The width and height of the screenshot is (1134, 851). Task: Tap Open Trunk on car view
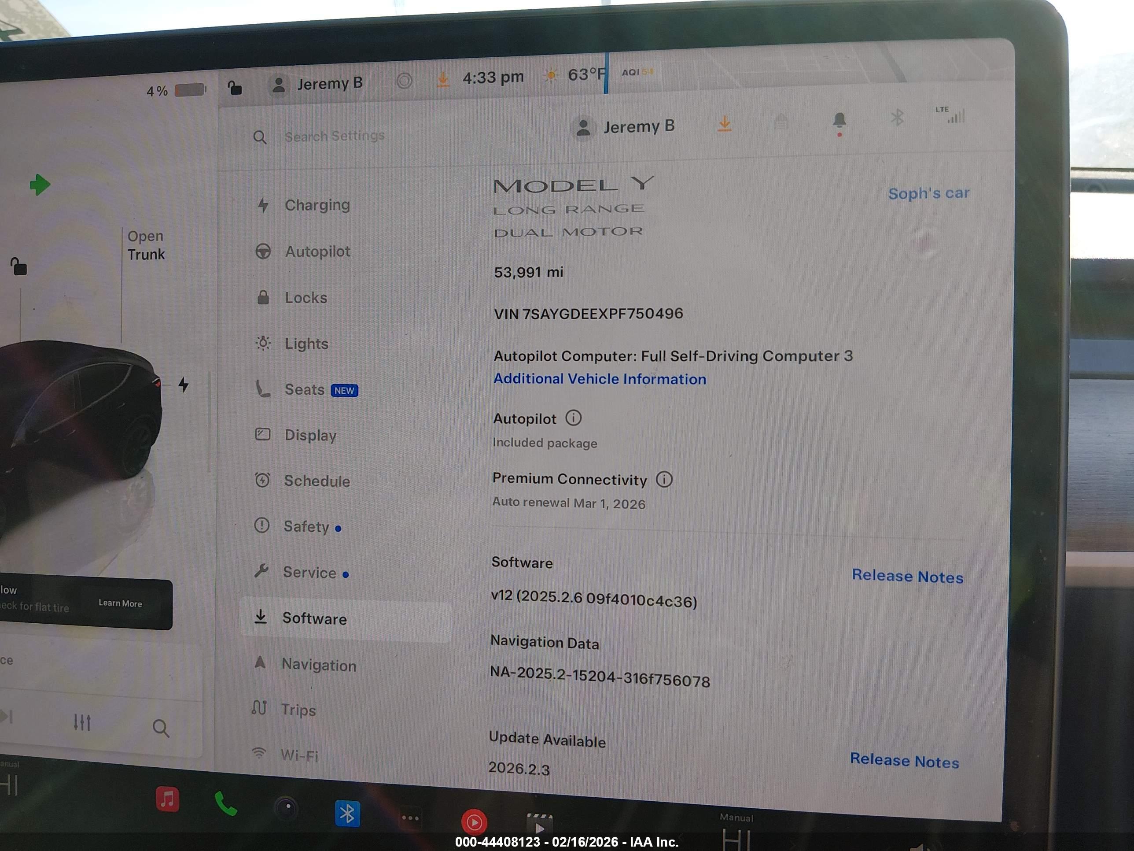coord(146,245)
